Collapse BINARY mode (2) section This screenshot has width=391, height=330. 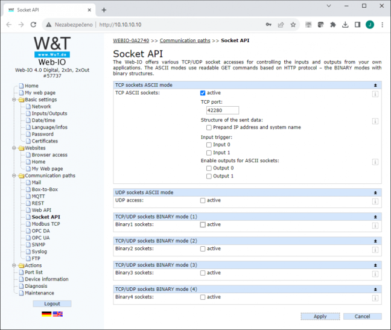[x=375, y=241]
